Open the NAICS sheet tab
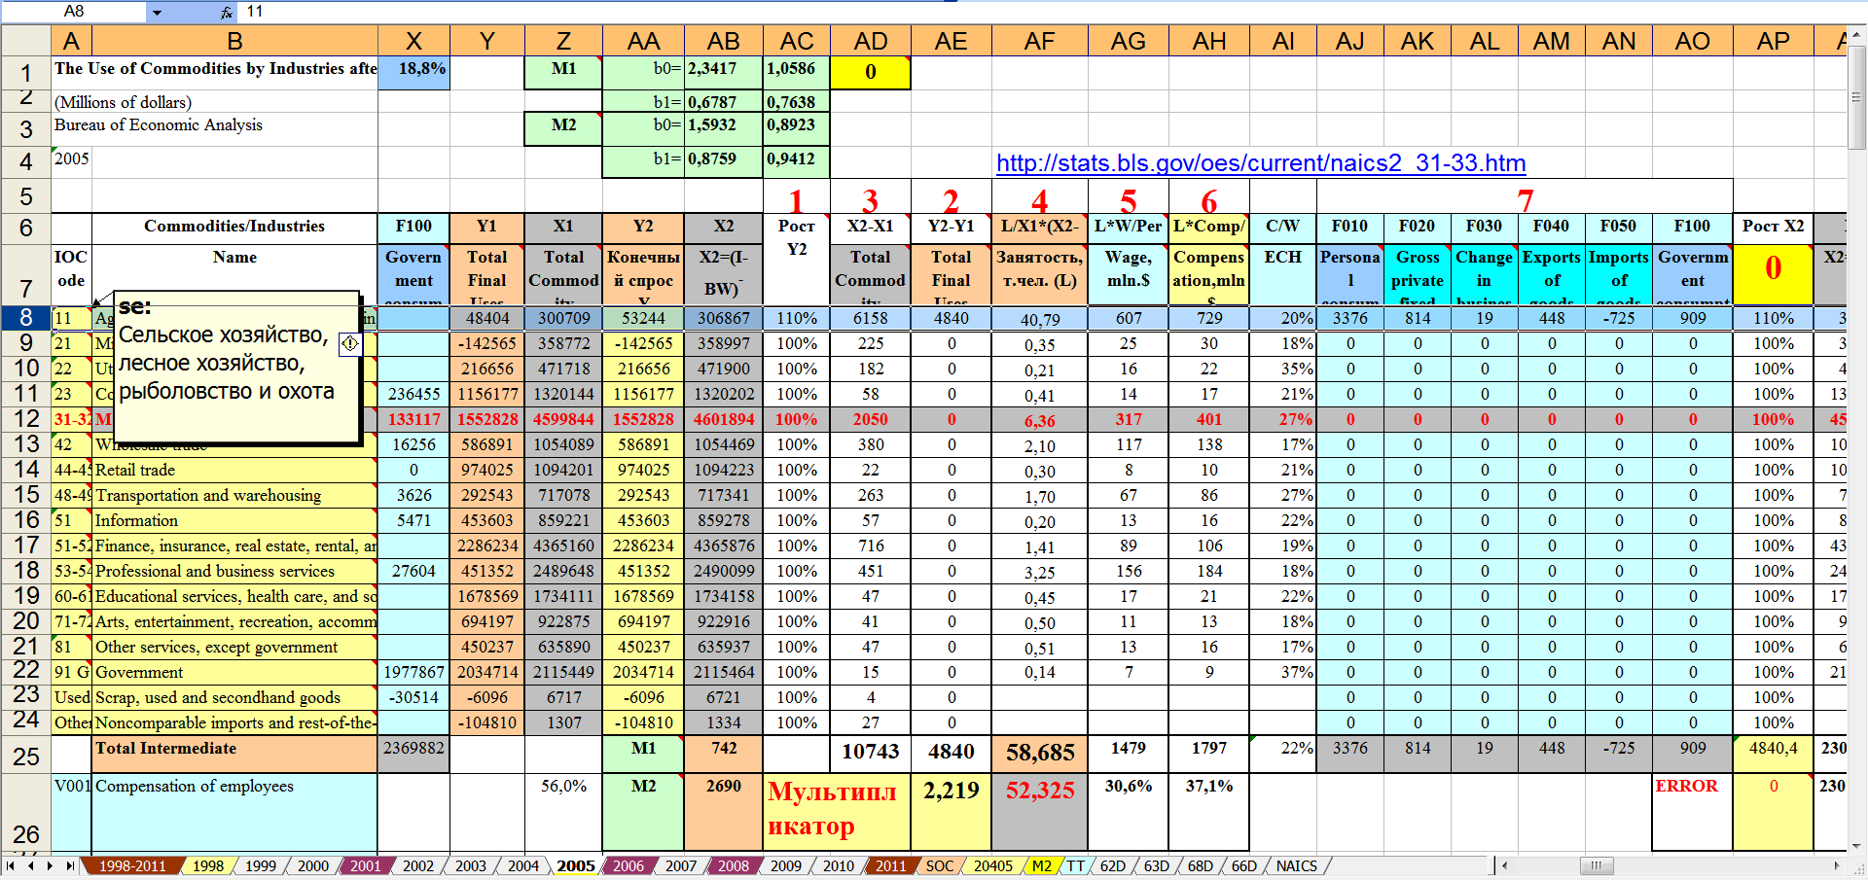The width and height of the screenshot is (1868, 880). pyautogui.click(x=1296, y=865)
